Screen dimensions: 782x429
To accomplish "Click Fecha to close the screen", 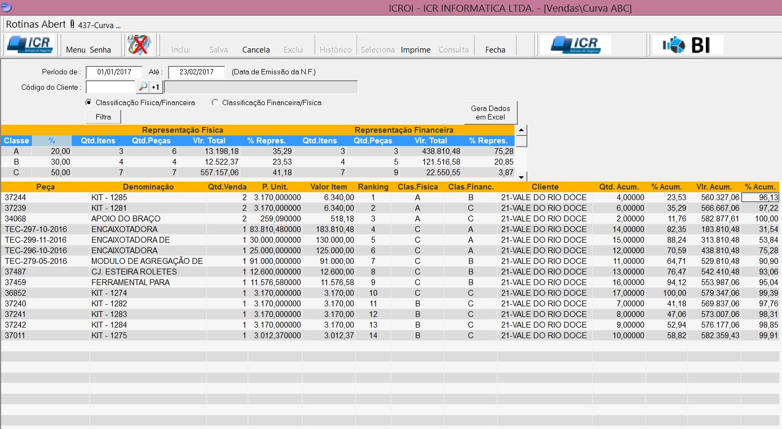I will pyautogui.click(x=495, y=50).
